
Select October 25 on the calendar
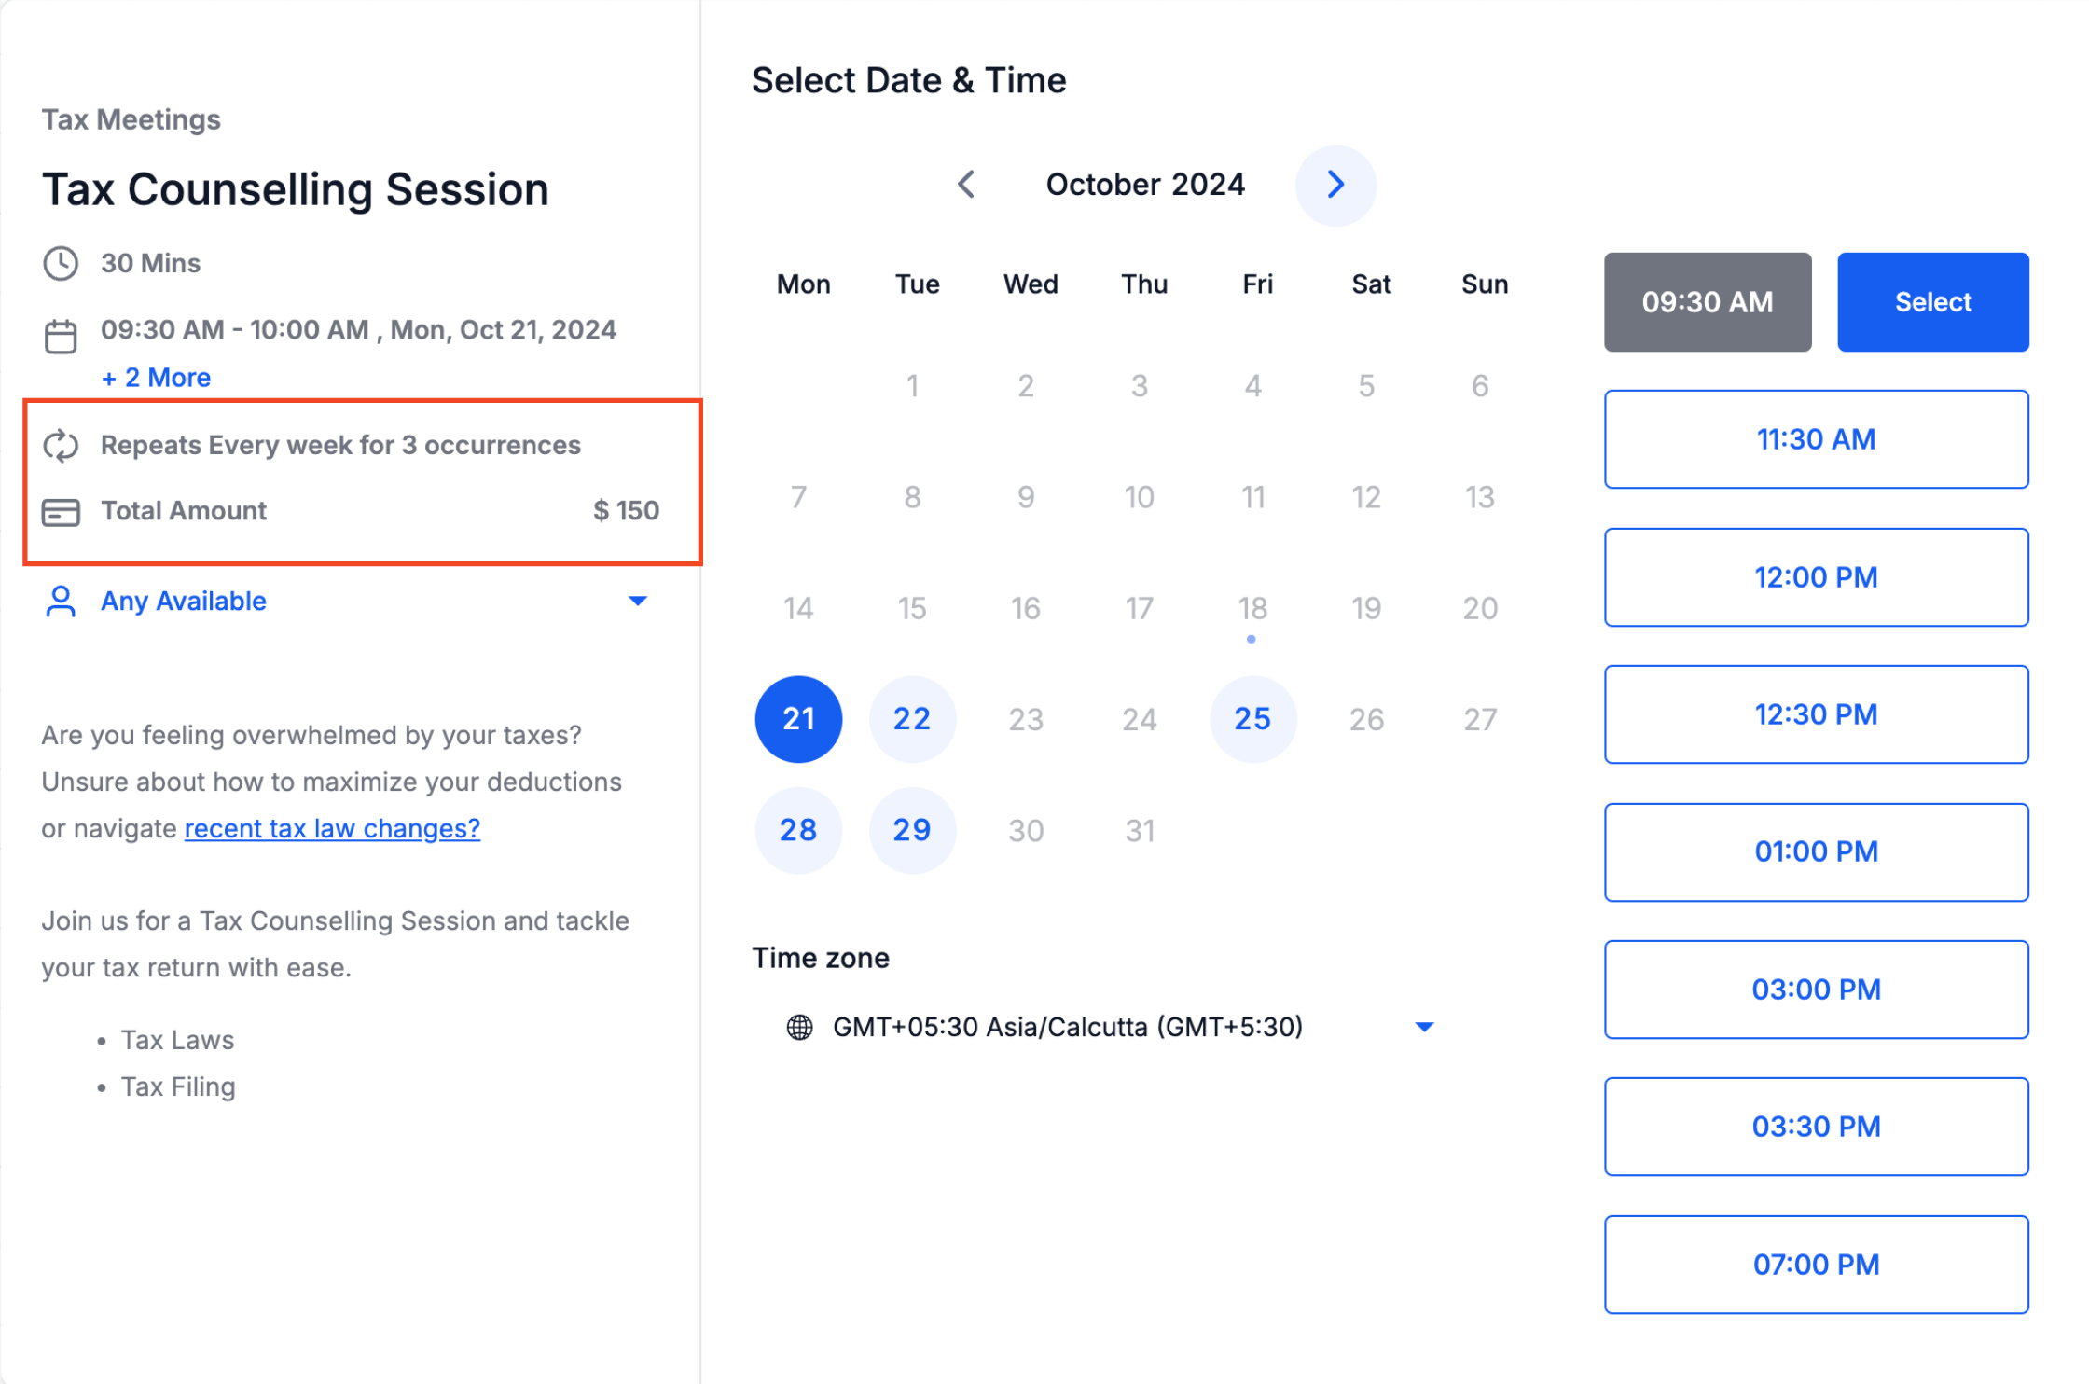pos(1252,719)
